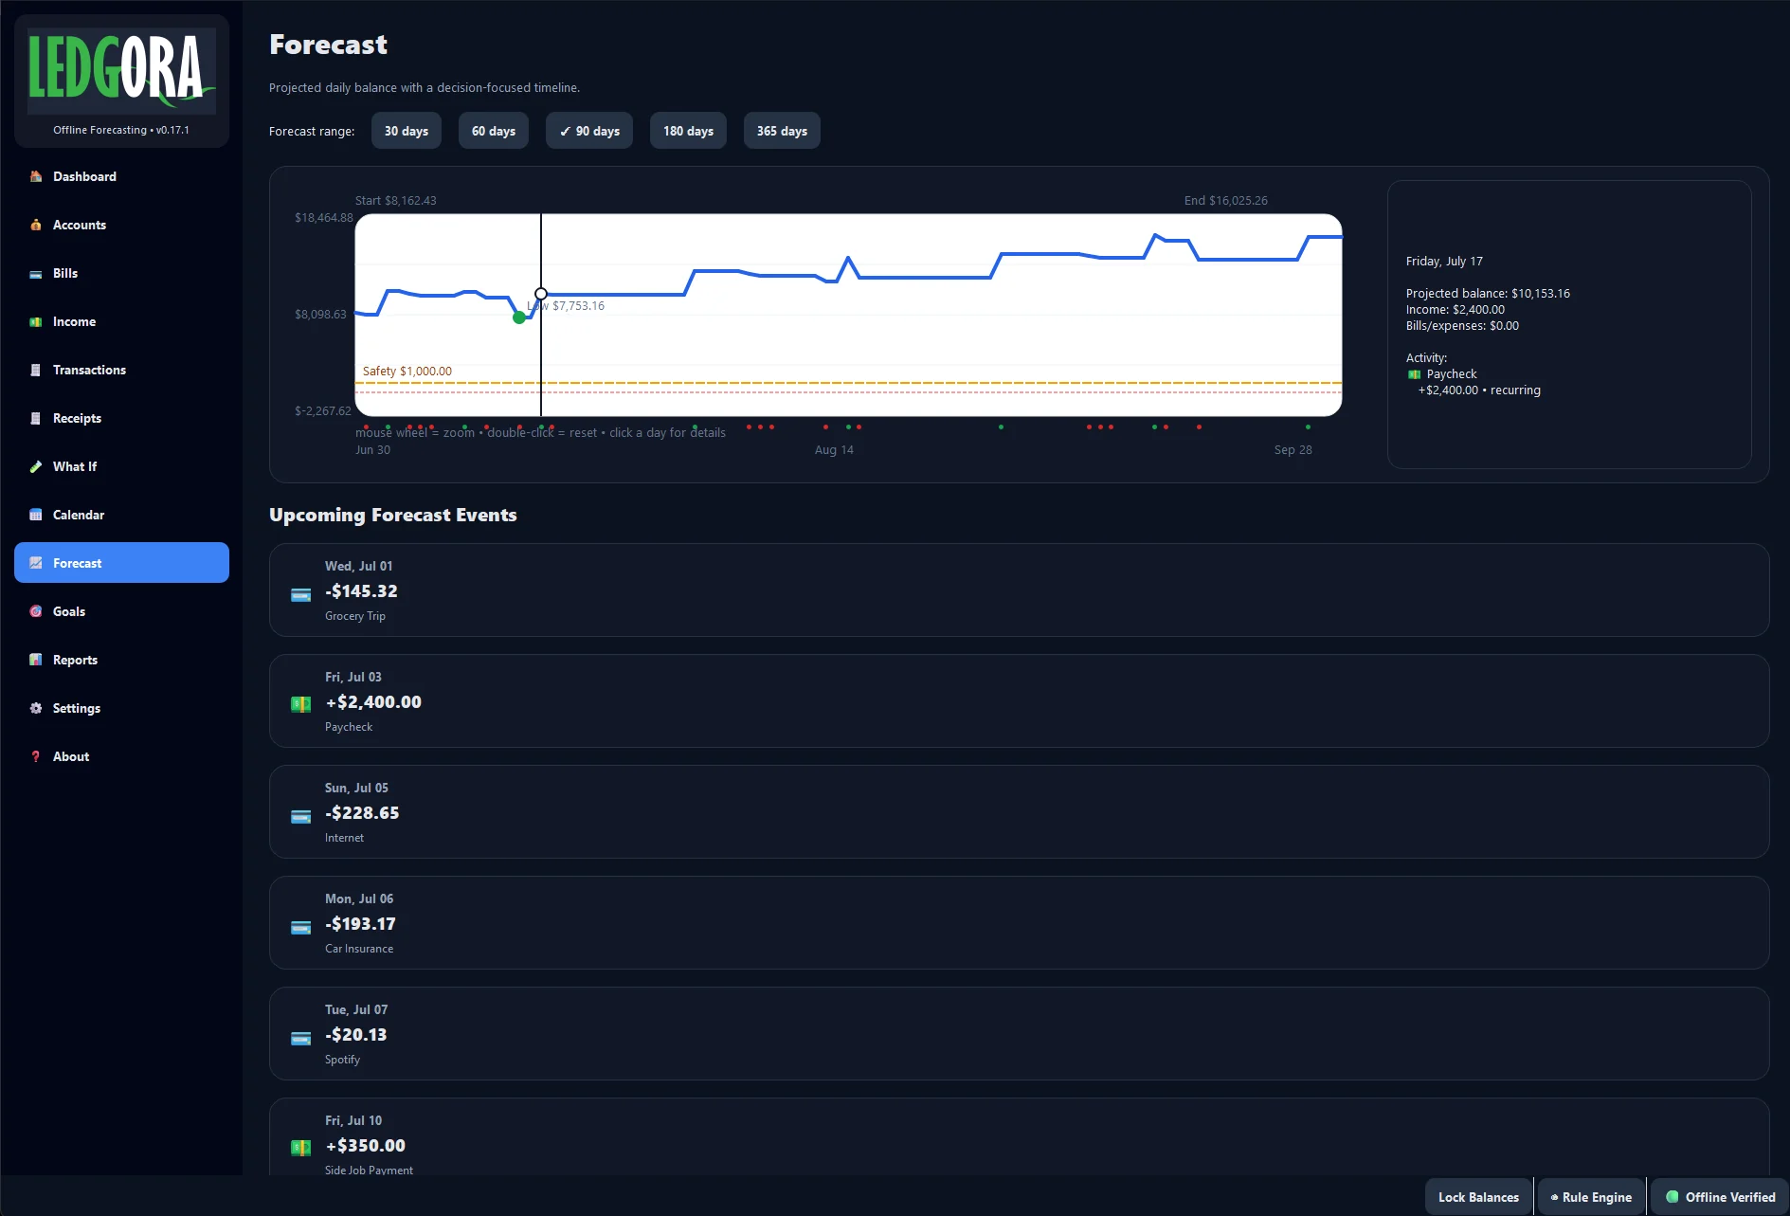Click the card icon beside Grocery Trip
1790x1216 pixels.
pyautogui.click(x=300, y=594)
